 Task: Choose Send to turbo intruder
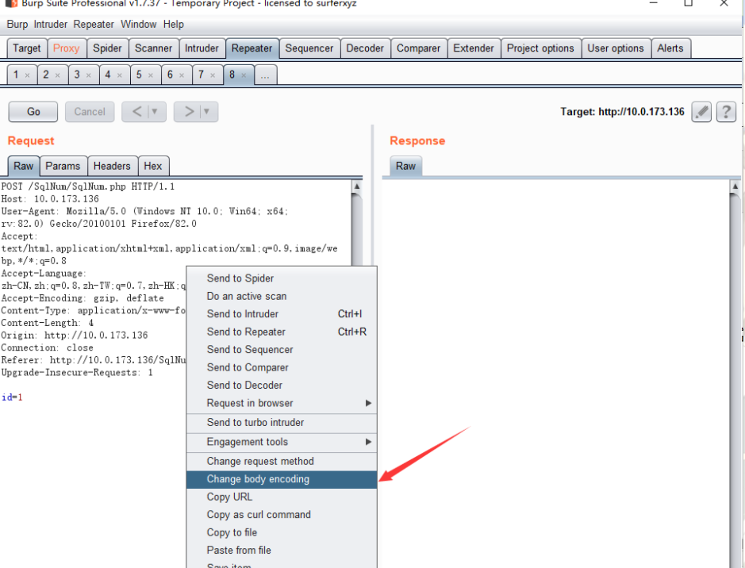pos(282,423)
